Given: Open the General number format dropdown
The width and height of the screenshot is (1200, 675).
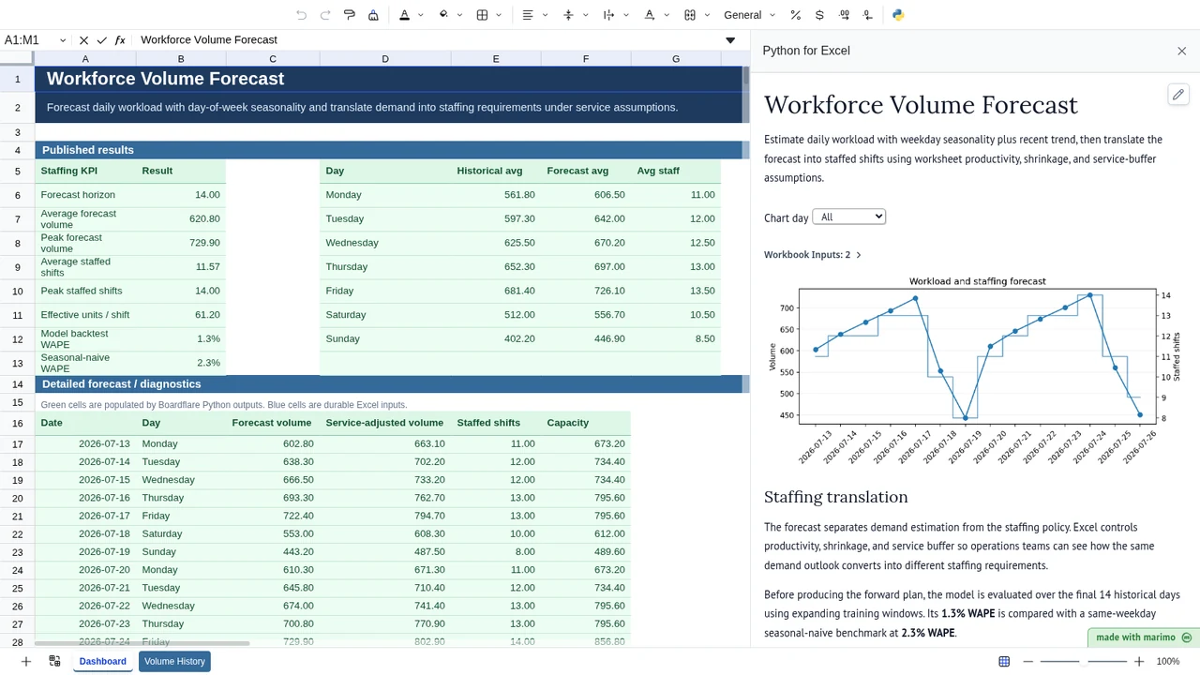Looking at the screenshot, I should click(x=750, y=15).
